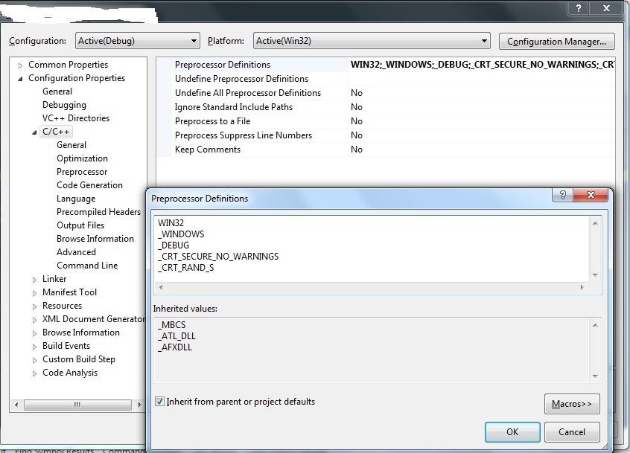The width and height of the screenshot is (630, 453).
Task: Expand the Custom Build Step node
Action: point(34,360)
